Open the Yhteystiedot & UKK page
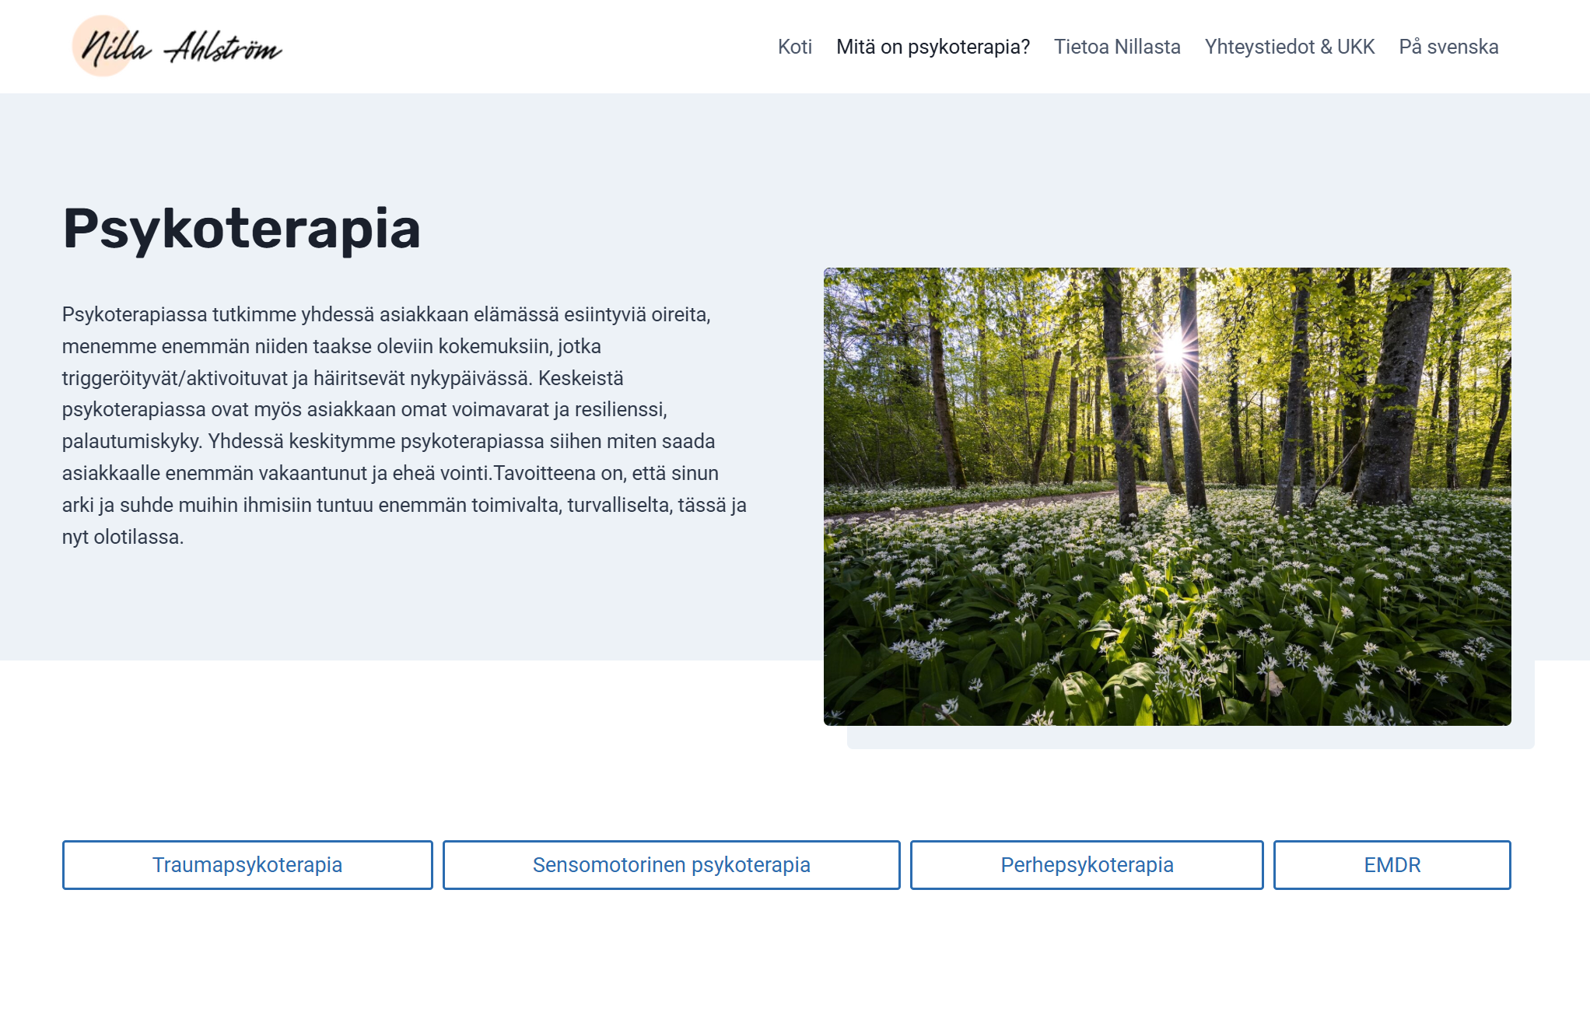The width and height of the screenshot is (1590, 1016). point(1289,47)
